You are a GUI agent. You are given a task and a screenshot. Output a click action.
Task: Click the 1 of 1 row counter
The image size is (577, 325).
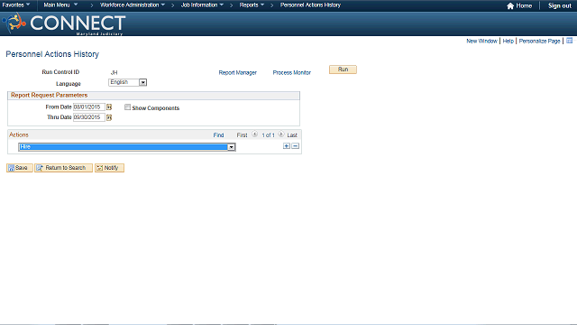(268, 135)
